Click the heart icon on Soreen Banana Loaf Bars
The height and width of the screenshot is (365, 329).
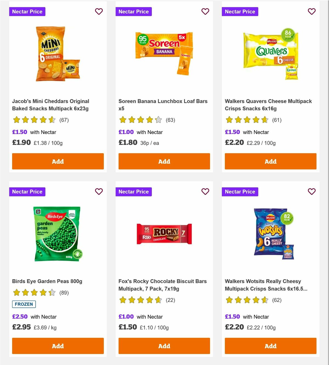[205, 12]
